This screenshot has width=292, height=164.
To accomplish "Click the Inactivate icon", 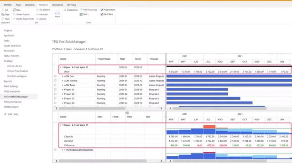I will [x=37, y=14].
